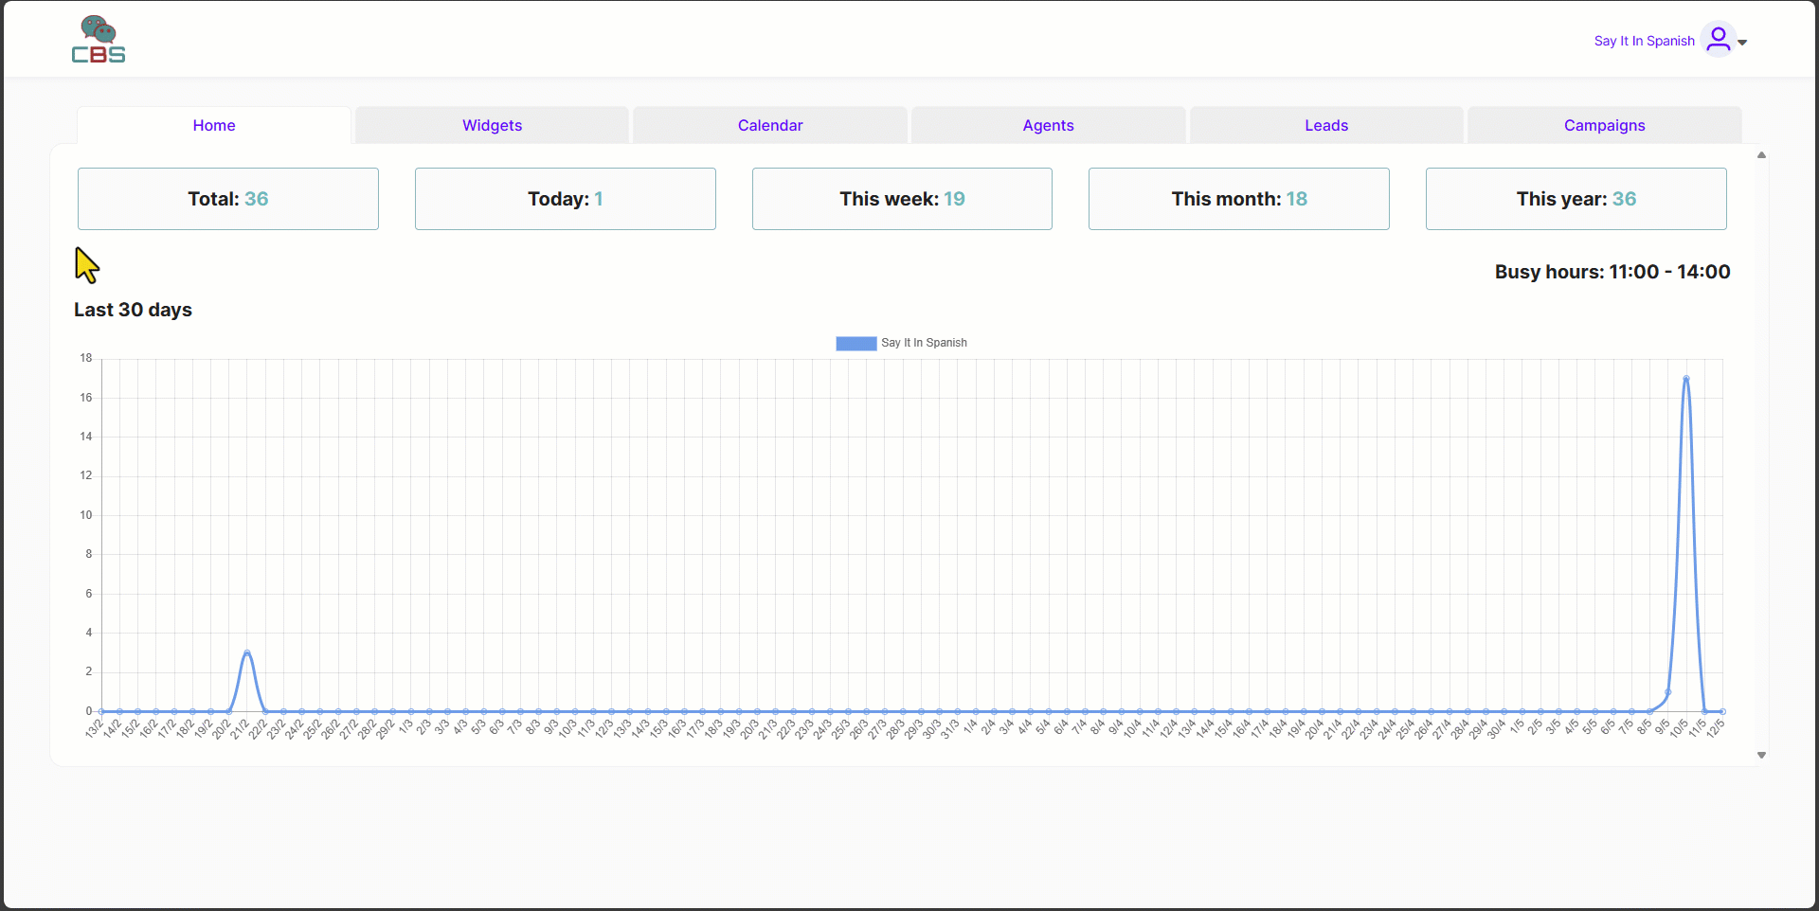Click the Today: 1 counter

pos(565,198)
